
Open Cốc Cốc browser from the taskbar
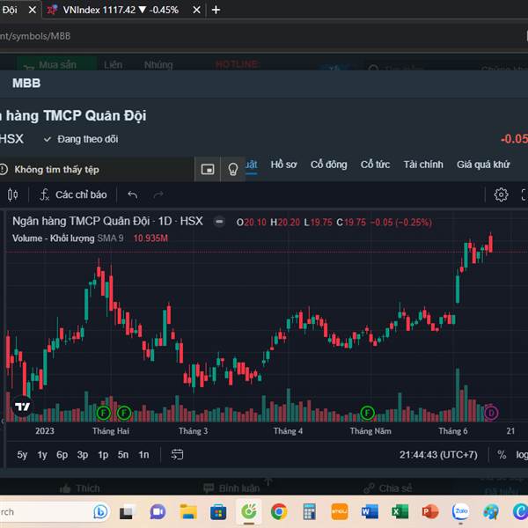click(249, 512)
